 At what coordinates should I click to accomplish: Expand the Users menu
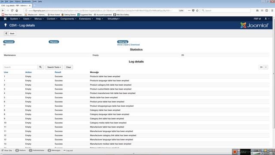pos(27,19)
